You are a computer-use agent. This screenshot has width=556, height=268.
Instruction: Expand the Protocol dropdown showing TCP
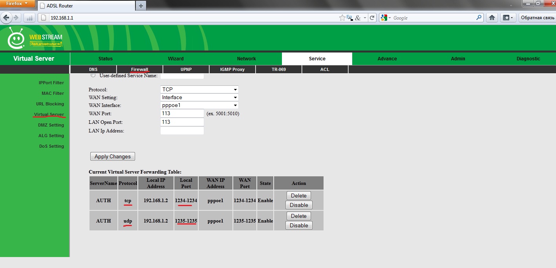[x=199, y=89]
